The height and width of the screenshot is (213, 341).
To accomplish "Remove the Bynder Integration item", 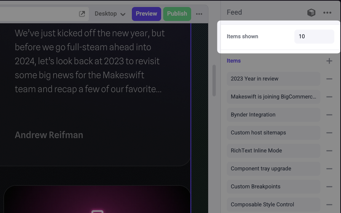I will tap(329, 115).
